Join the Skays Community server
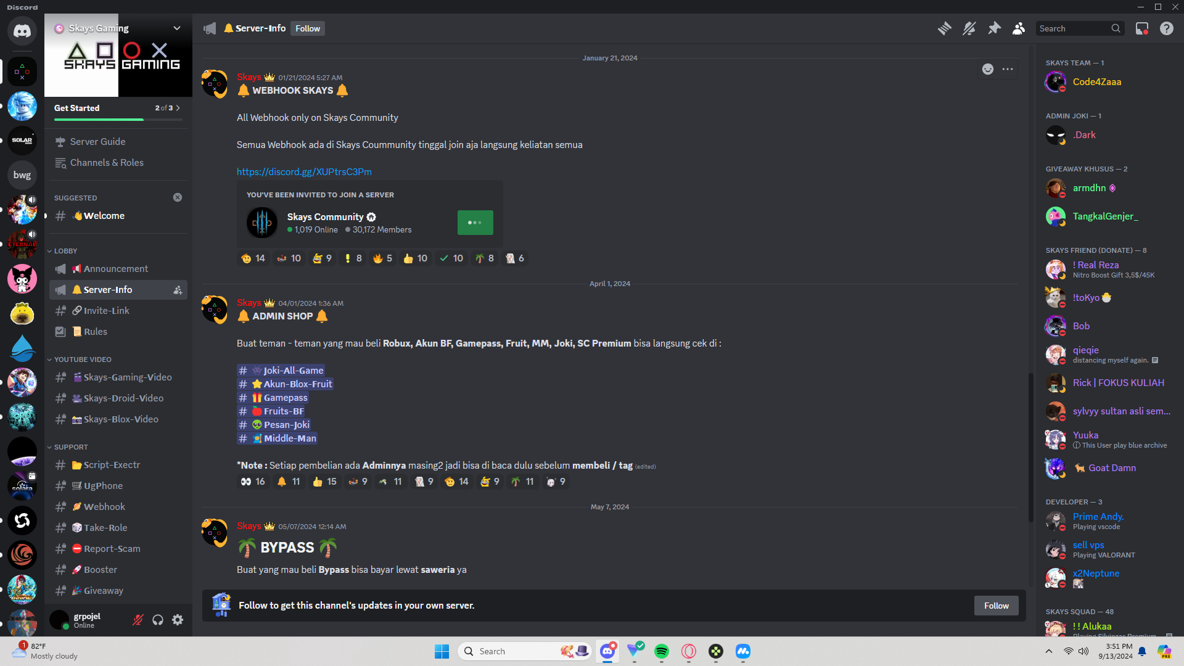 click(x=475, y=223)
